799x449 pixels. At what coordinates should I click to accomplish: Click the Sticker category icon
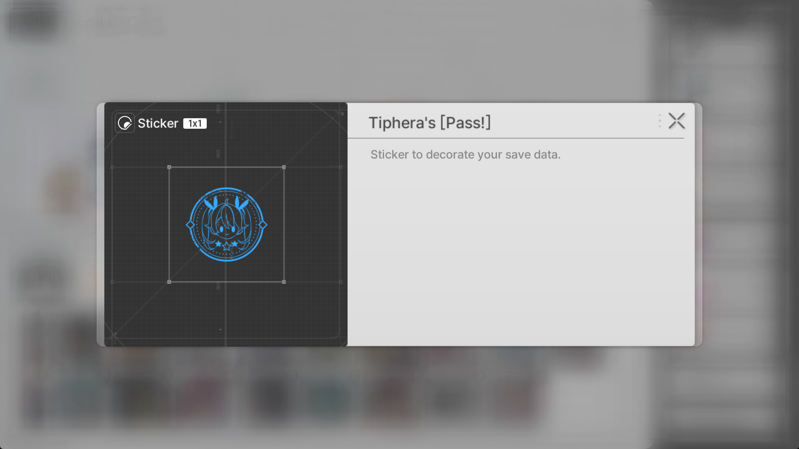[x=125, y=123]
